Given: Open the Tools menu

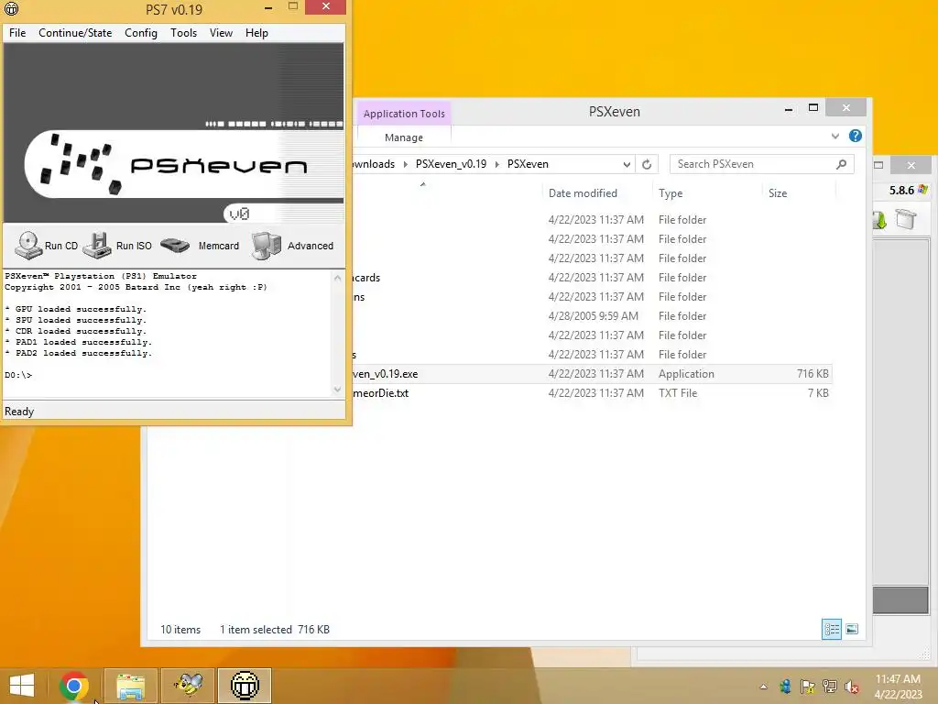Looking at the screenshot, I should (183, 33).
